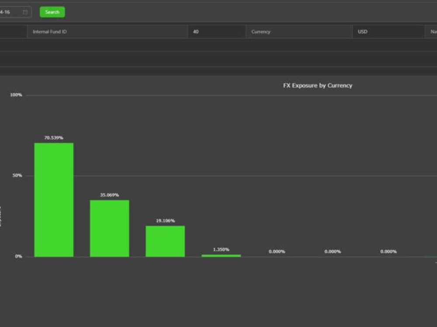Screen dimensions: 437x327
Task: Click the green Search button
Action: coord(52,12)
